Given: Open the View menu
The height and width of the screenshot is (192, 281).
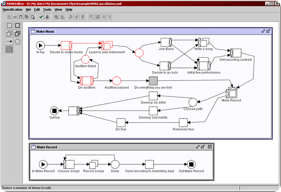Looking at the screenshot, I should click(58, 10).
